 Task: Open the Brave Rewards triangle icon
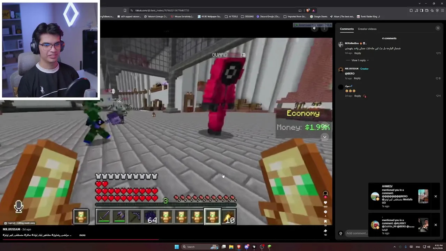click(x=313, y=10)
